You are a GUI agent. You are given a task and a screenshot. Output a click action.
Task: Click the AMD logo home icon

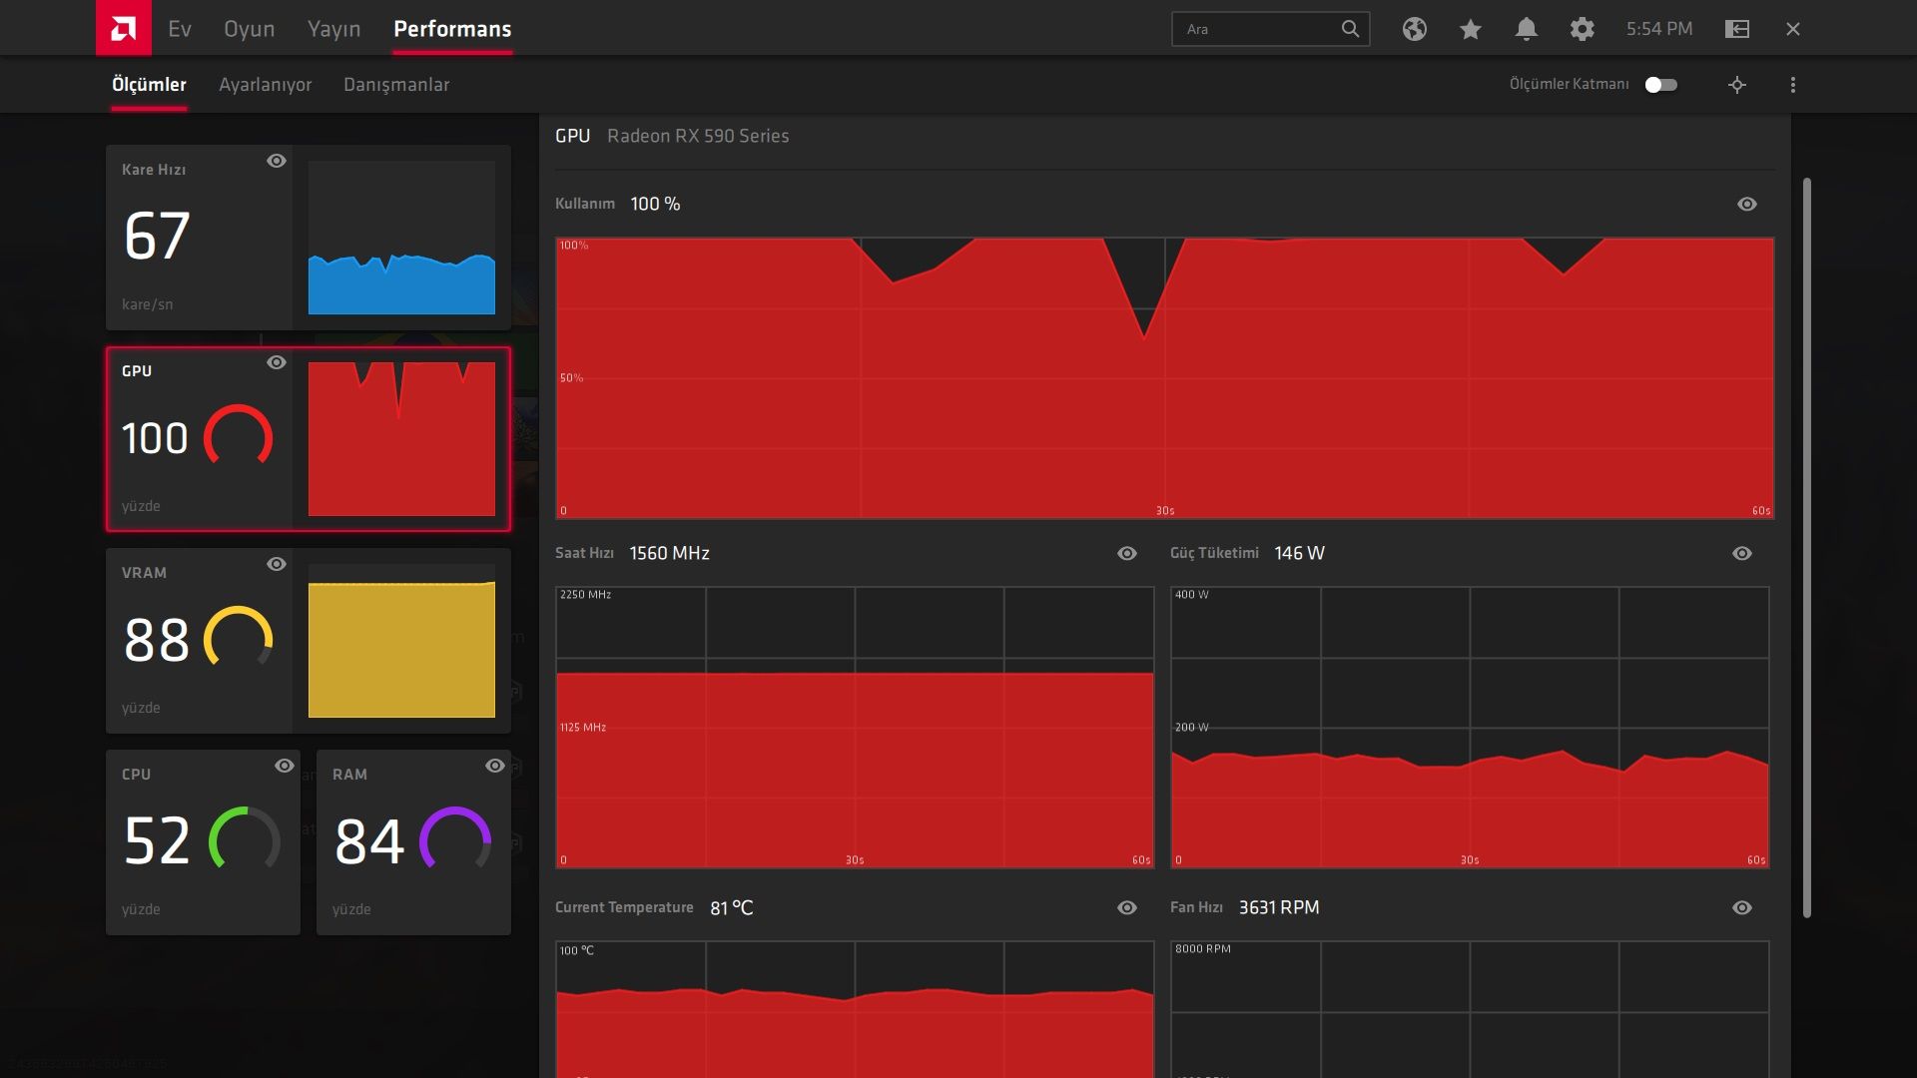(x=123, y=28)
